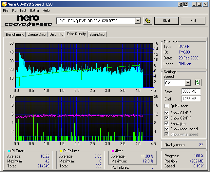Switch to the ScanDisc tab
The image size is (210, 172).
coord(97,34)
